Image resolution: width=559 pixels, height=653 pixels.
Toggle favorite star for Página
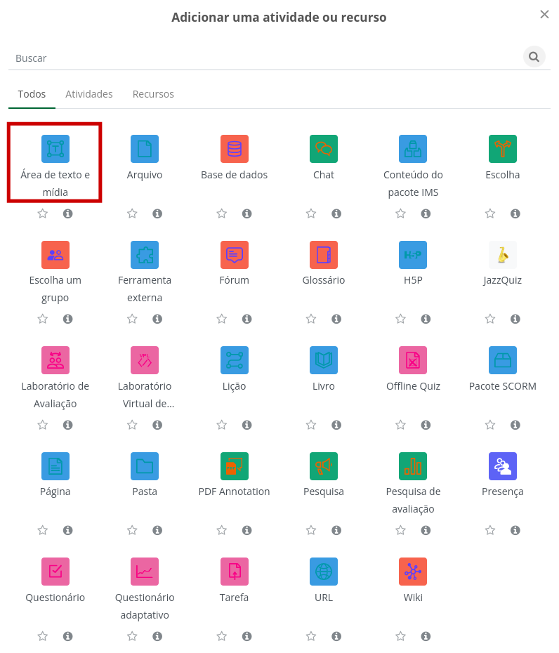coord(43,530)
